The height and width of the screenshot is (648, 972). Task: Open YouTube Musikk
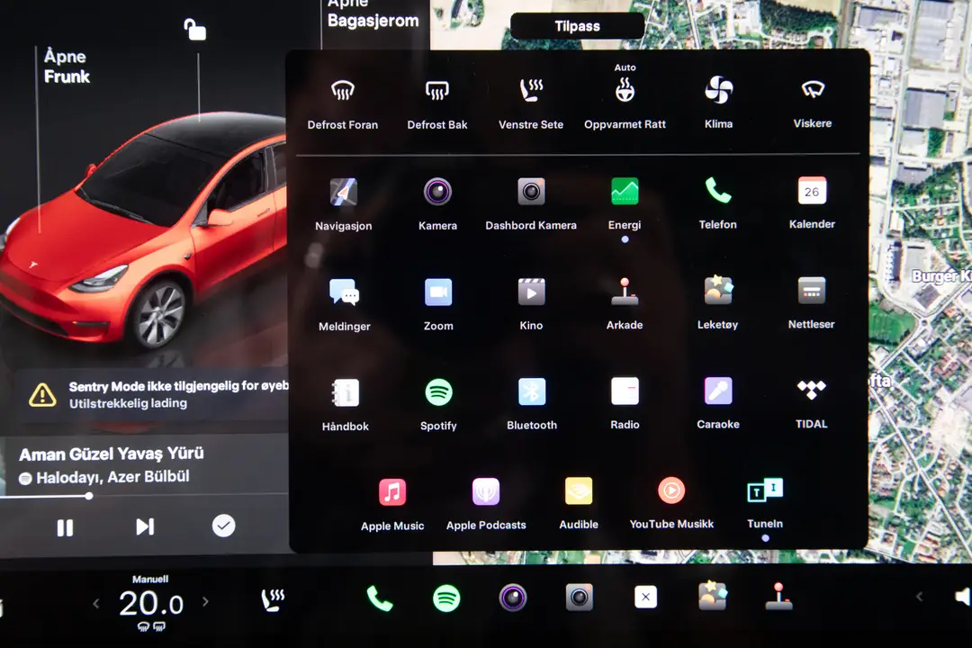671,503
